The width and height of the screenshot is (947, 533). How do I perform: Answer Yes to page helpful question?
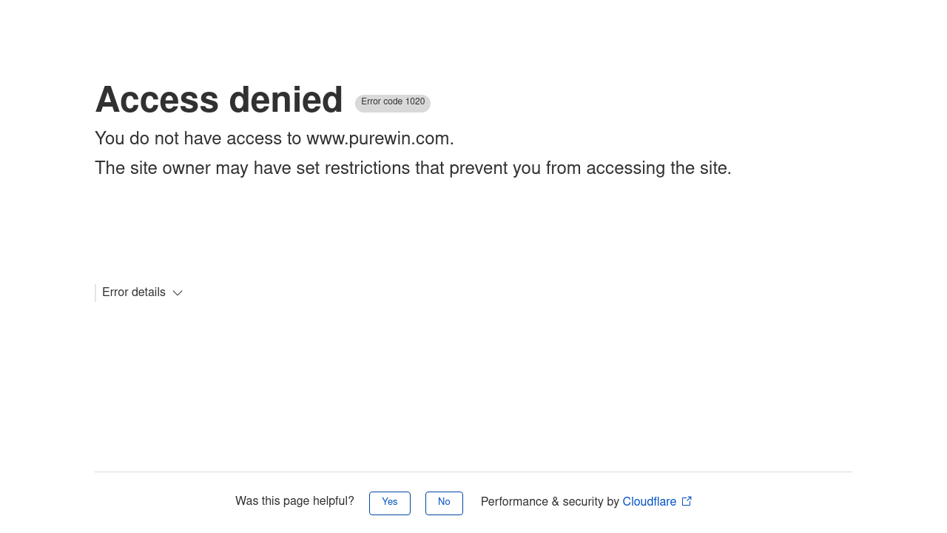(390, 503)
